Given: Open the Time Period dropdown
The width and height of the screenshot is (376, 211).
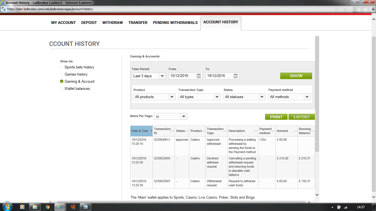Looking at the screenshot, I should (x=149, y=76).
